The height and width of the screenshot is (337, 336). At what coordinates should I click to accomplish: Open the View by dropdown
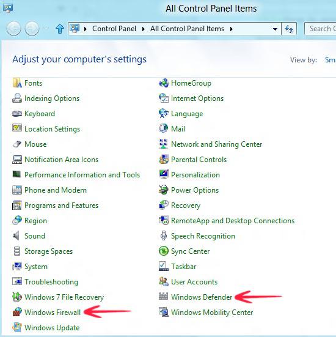pos(331,60)
